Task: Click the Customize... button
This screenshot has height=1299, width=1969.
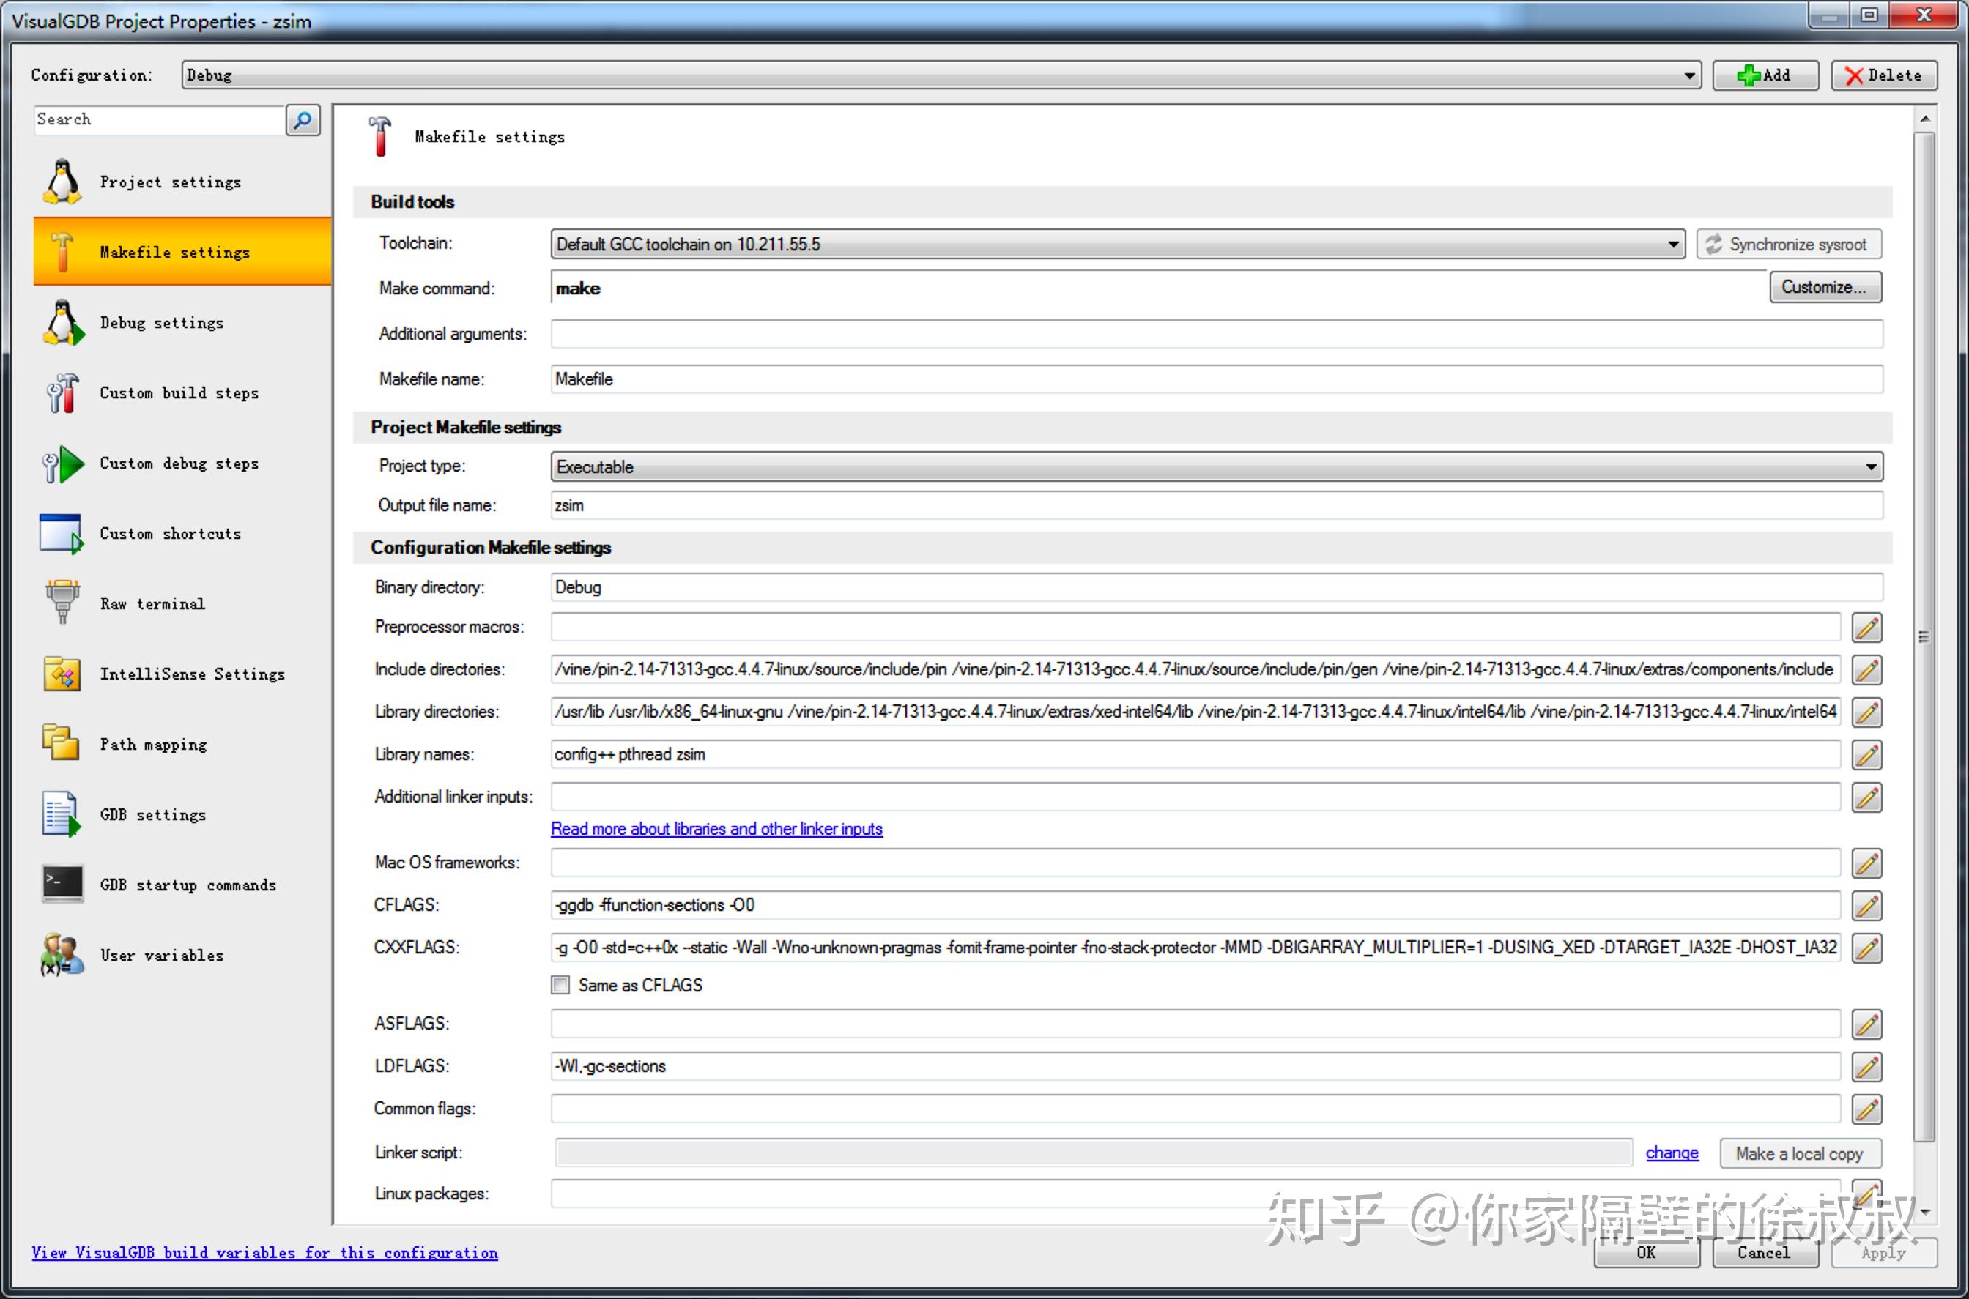Action: pos(1824,288)
